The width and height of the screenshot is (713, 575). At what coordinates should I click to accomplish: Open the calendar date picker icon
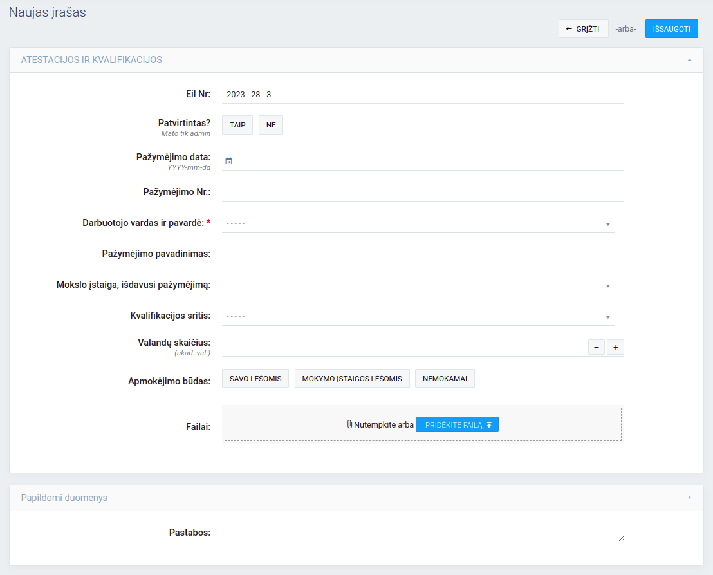[228, 161]
